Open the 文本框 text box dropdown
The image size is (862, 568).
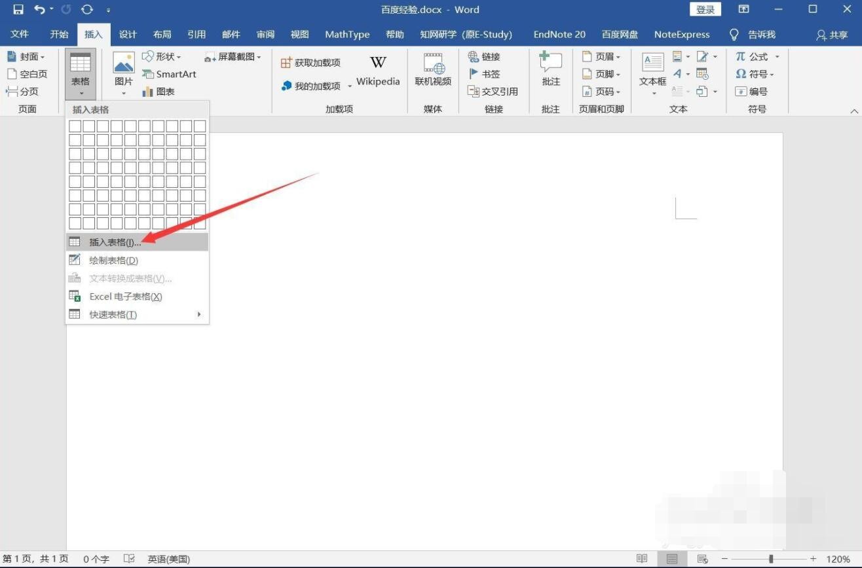point(653,74)
